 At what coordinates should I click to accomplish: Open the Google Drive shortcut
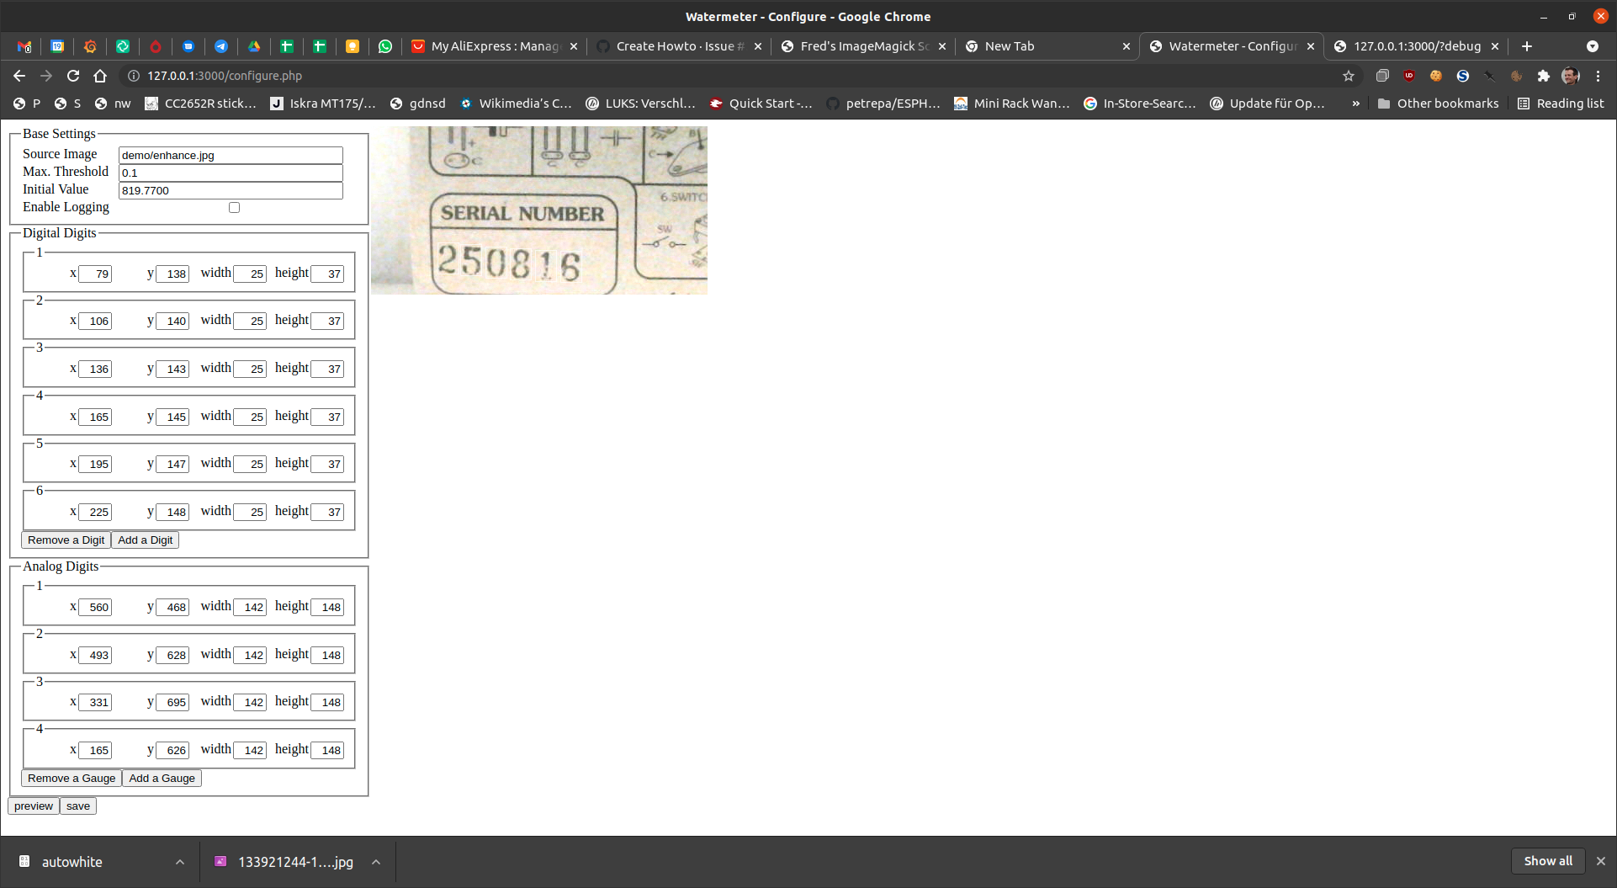pos(254,47)
